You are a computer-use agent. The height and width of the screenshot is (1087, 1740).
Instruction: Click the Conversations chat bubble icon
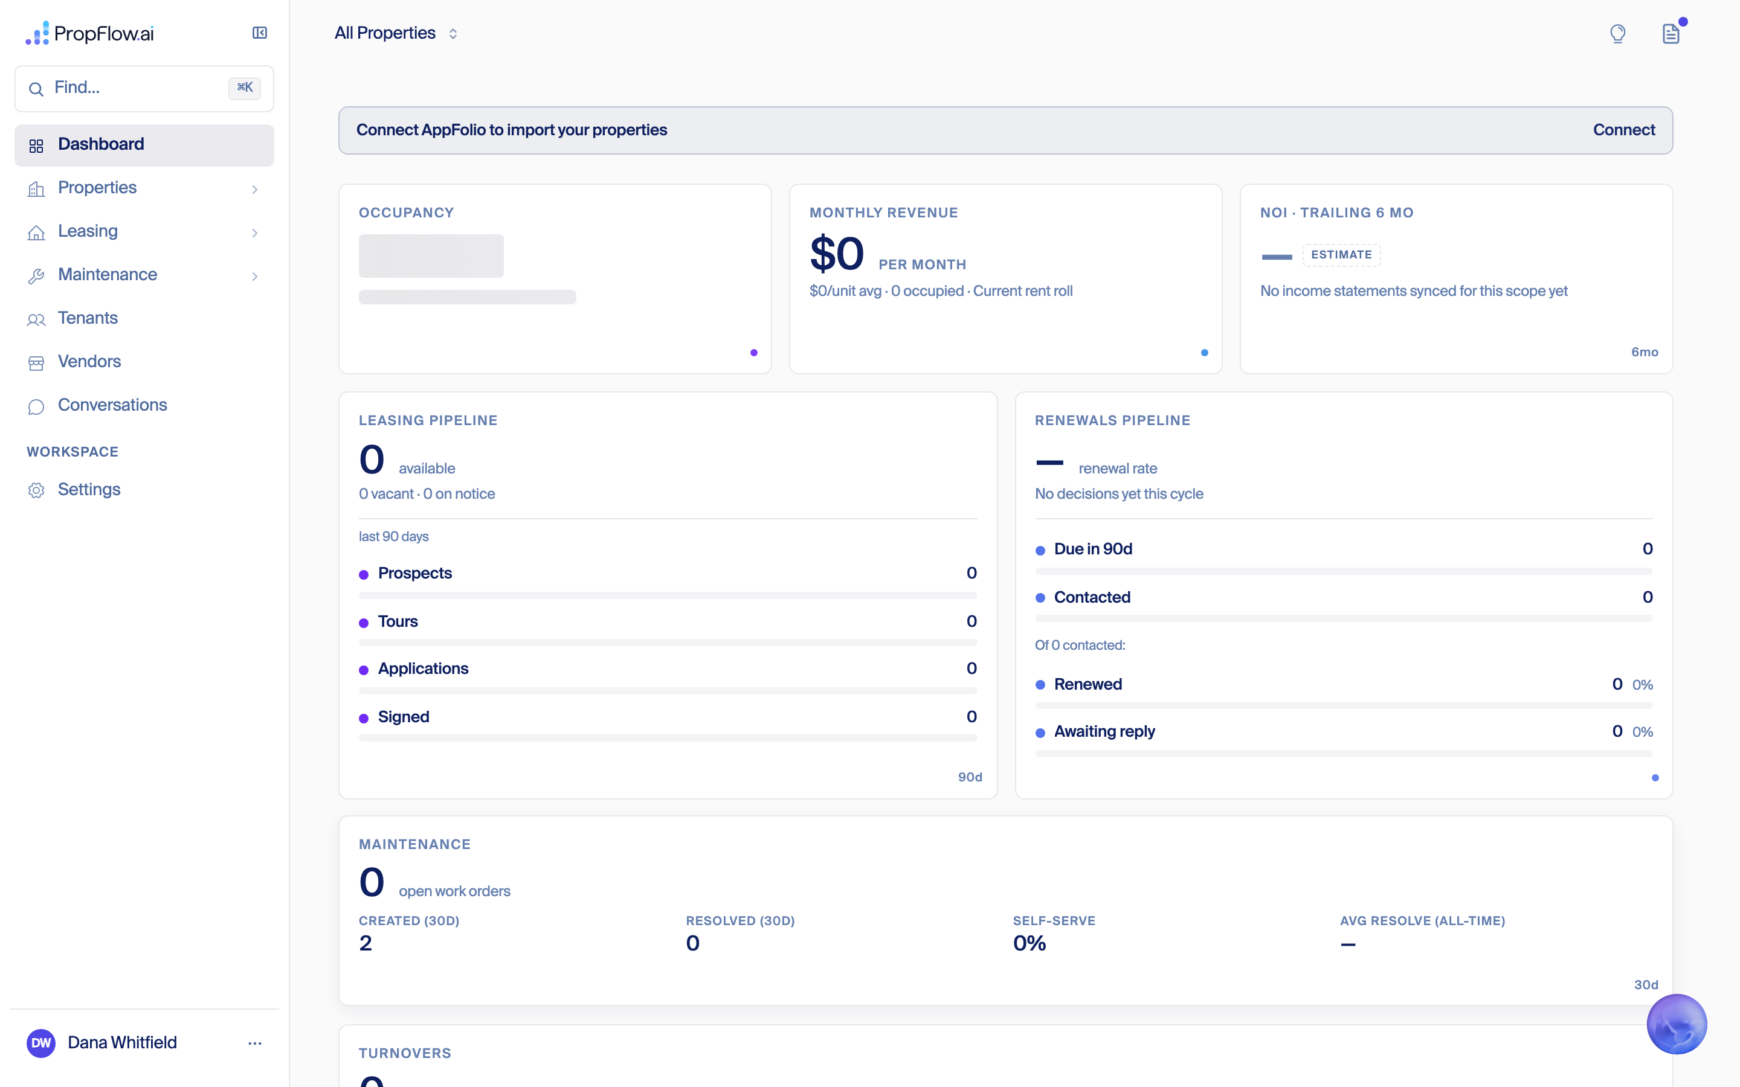coord(36,406)
